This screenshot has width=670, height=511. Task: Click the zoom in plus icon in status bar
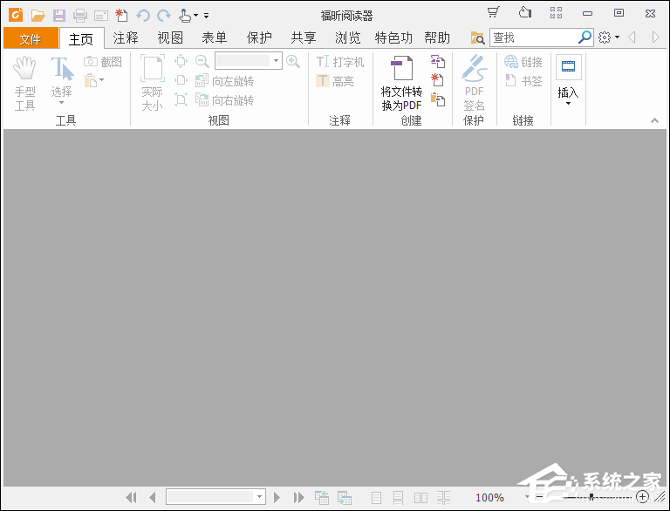[643, 497]
